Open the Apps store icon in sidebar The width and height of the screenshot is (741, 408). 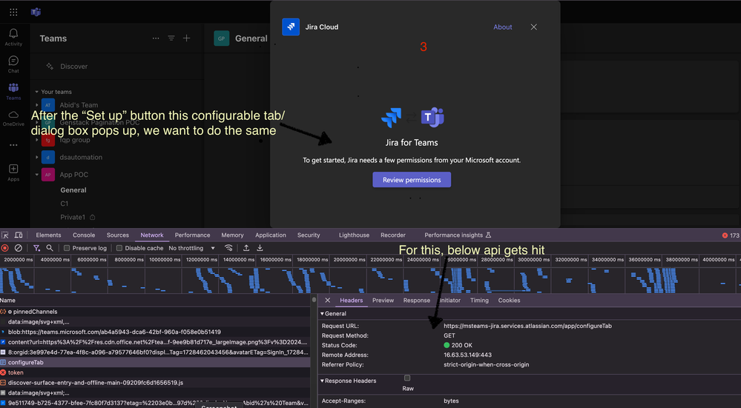[x=13, y=173]
